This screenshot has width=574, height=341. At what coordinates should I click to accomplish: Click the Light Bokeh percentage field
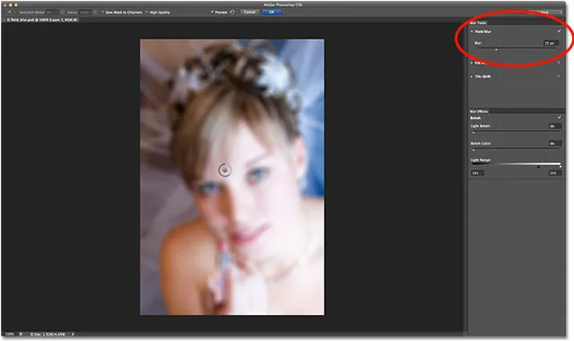click(554, 126)
